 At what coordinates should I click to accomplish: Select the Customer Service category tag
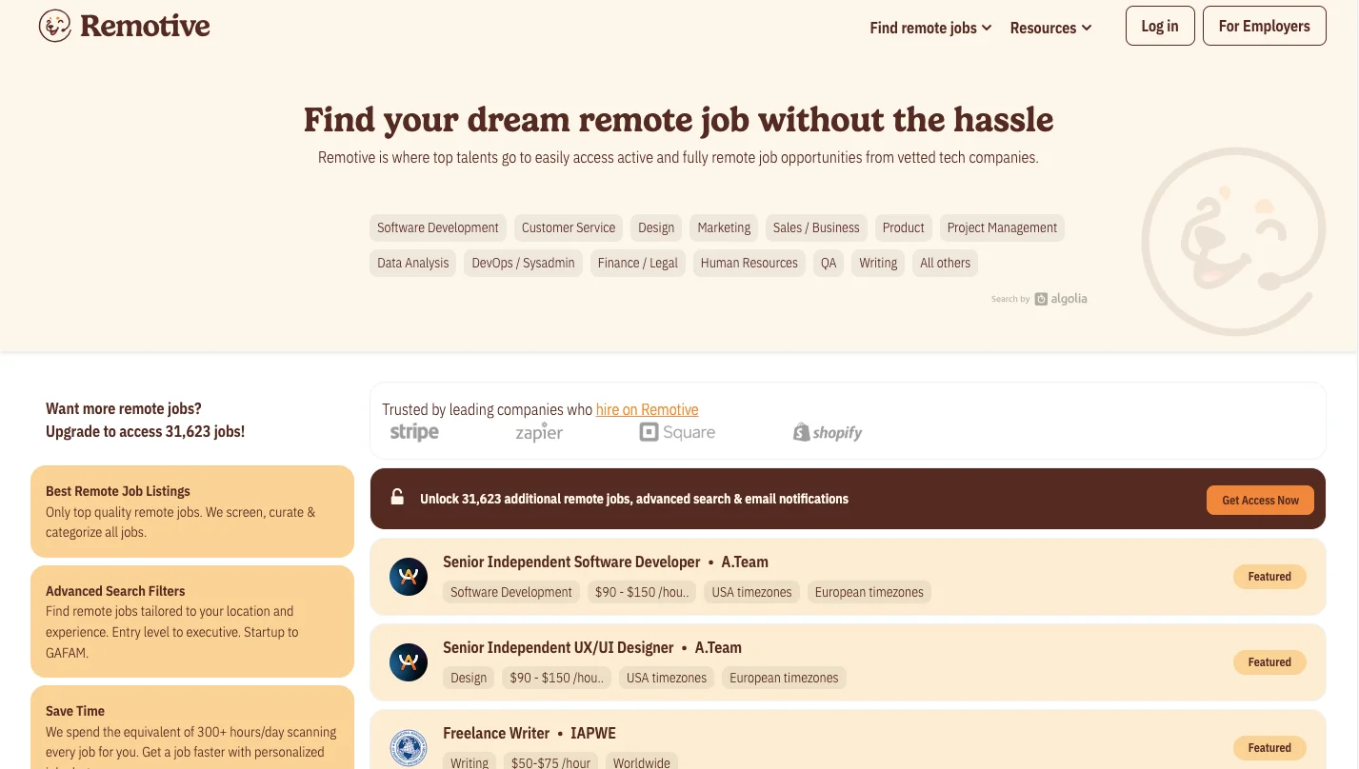569,227
